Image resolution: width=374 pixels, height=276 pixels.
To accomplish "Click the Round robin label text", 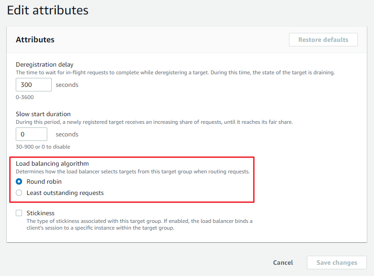I will coord(44,181).
